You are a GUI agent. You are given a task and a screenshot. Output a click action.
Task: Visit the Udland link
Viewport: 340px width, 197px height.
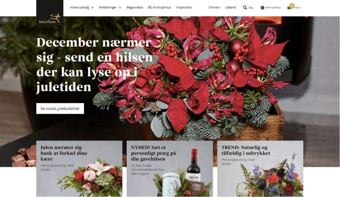(230, 7)
